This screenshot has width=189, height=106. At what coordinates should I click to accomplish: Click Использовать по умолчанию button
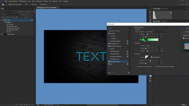click(x=144, y=67)
